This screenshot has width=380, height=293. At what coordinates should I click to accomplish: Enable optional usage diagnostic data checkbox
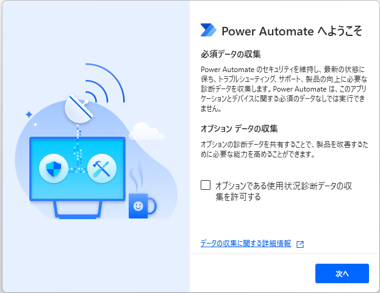click(x=206, y=185)
